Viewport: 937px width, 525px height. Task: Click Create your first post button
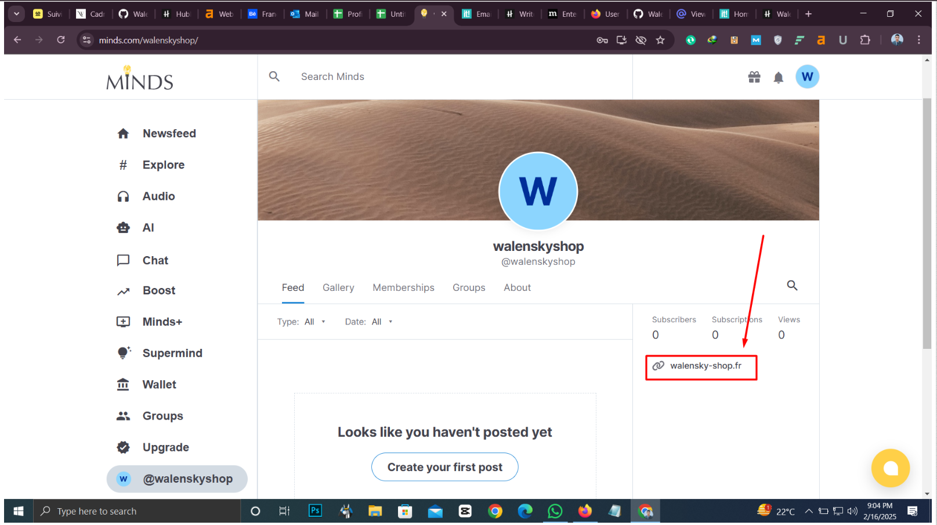point(445,467)
